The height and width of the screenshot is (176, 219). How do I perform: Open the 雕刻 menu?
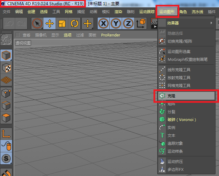click(x=131, y=12)
